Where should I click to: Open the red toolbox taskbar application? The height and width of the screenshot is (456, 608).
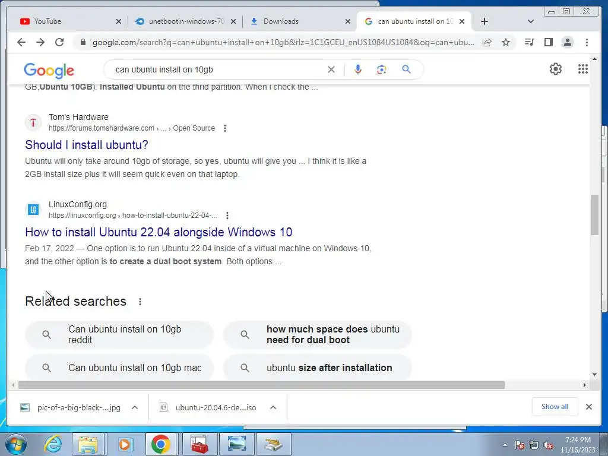199,444
